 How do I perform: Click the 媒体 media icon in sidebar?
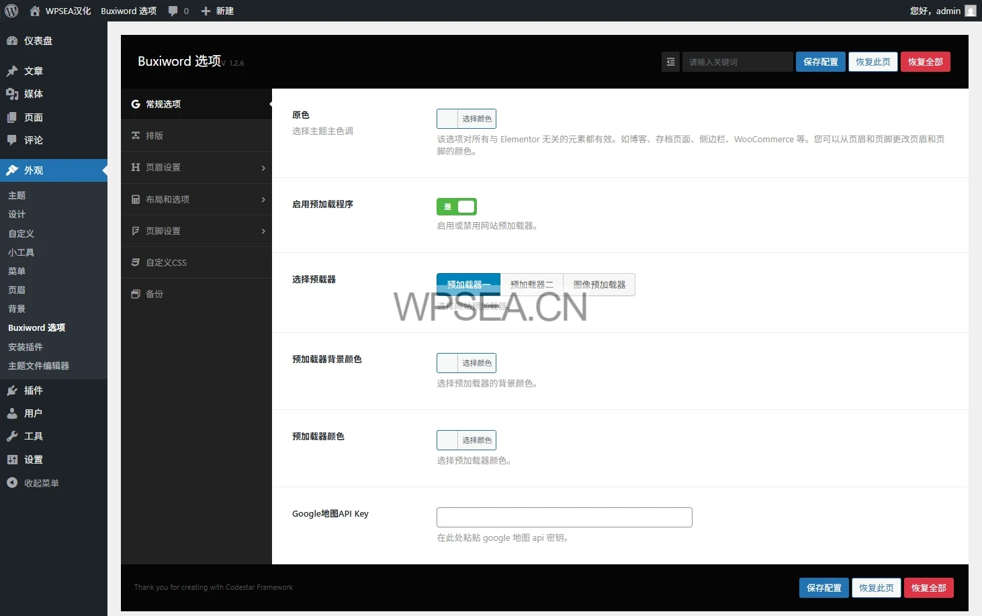click(x=12, y=94)
